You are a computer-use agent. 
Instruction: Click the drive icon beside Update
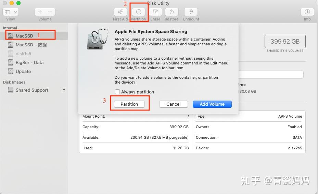click(x=11, y=71)
